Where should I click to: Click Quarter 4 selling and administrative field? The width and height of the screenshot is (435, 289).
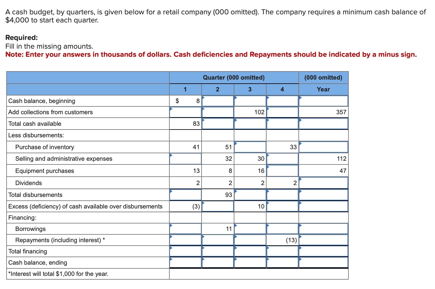tap(282, 159)
